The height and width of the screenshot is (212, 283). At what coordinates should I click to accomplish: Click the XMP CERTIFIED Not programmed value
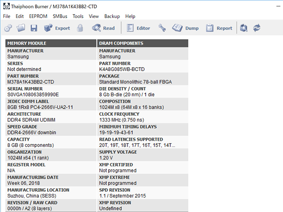(x=118, y=170)
